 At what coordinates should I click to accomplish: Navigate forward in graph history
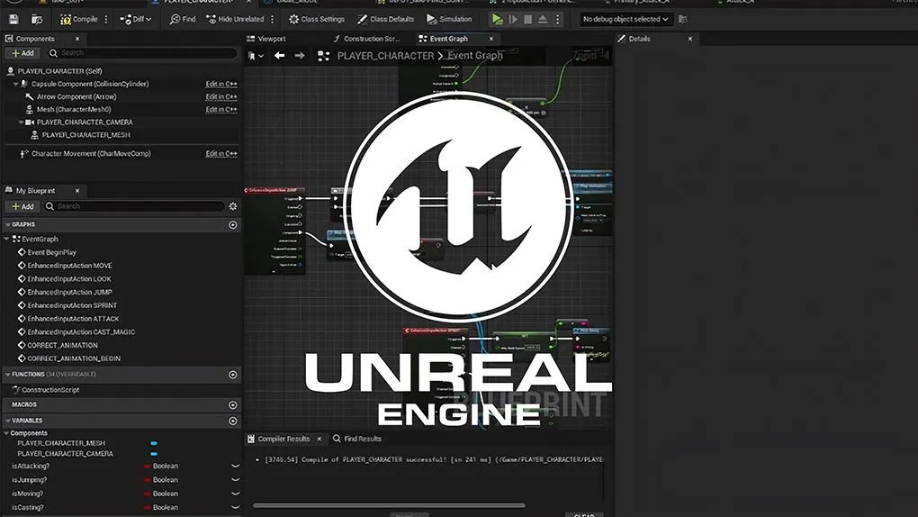299,56
